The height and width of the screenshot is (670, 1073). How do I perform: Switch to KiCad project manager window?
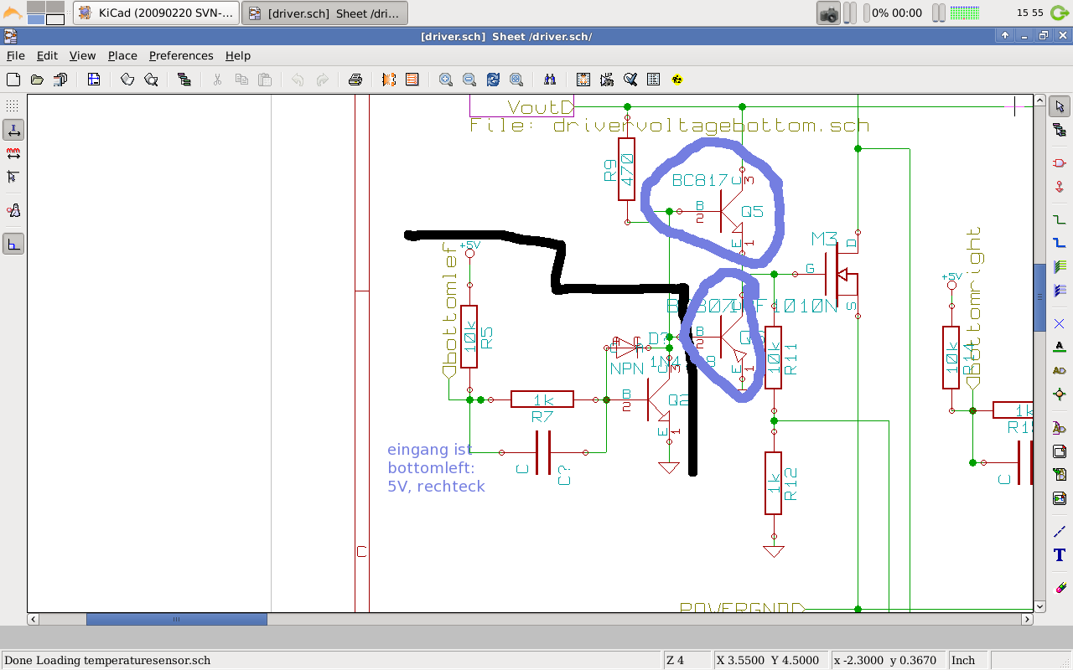point(157,13)
